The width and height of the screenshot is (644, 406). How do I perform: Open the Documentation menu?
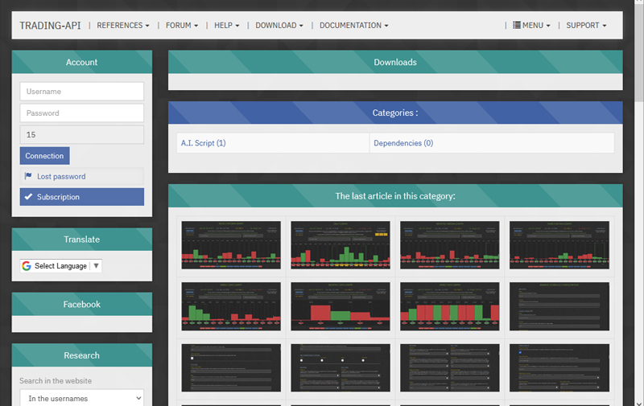coord(353,26)
